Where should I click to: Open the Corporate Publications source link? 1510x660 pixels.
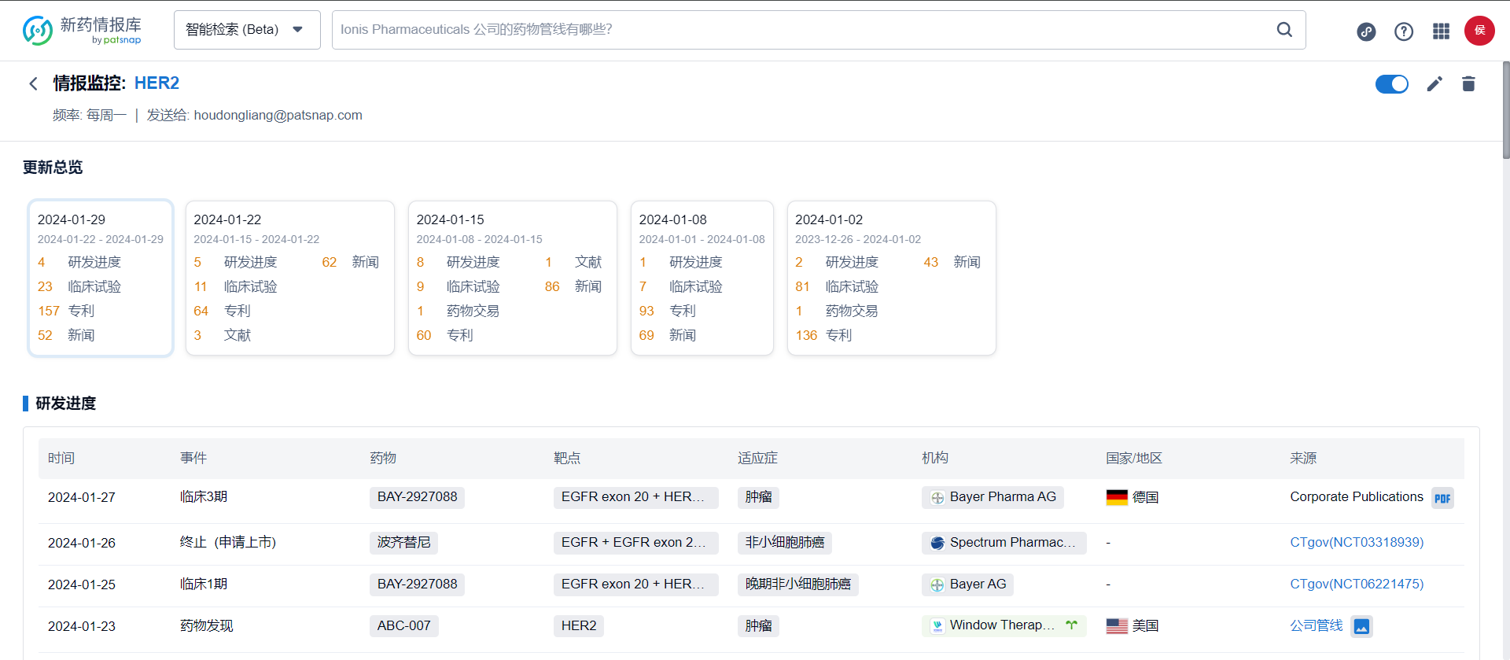pyautogui.click(x=1357, y=497)
